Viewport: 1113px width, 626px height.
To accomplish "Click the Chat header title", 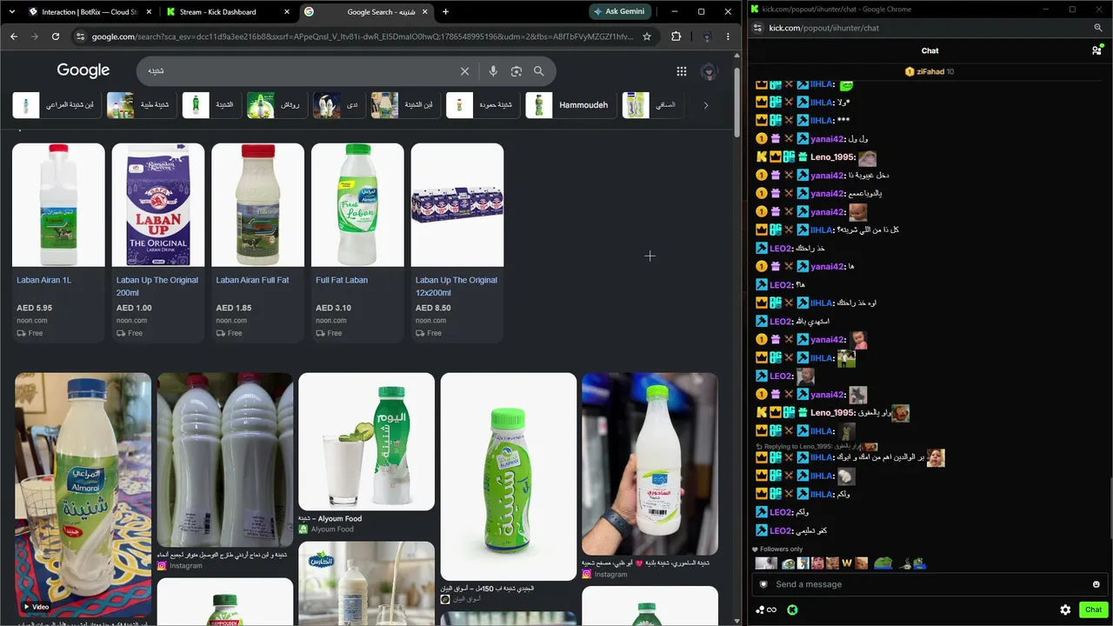I will 930,50.
